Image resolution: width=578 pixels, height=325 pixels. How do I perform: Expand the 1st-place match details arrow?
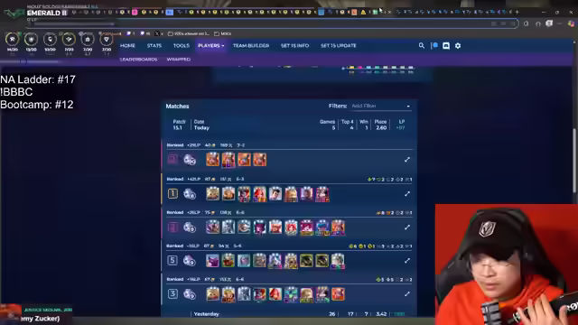point(407,194)
